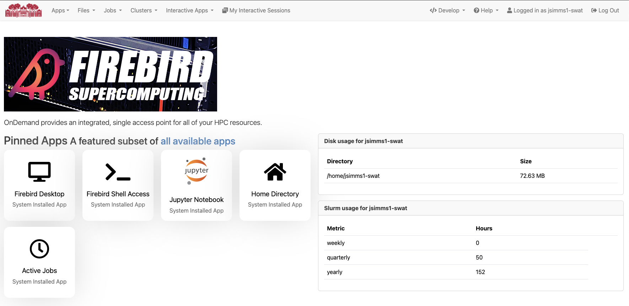
Task: Open the Home Directory house icon
Action: pyautogui.click(x=275, y=172)
